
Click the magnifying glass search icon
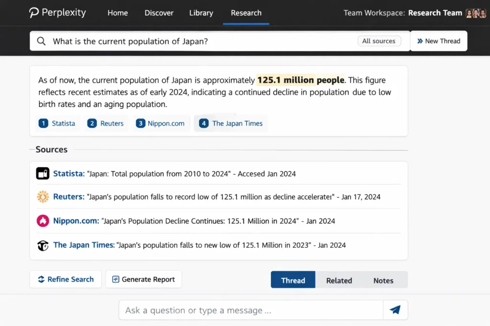pyautogui.click(x=41, y=41)
